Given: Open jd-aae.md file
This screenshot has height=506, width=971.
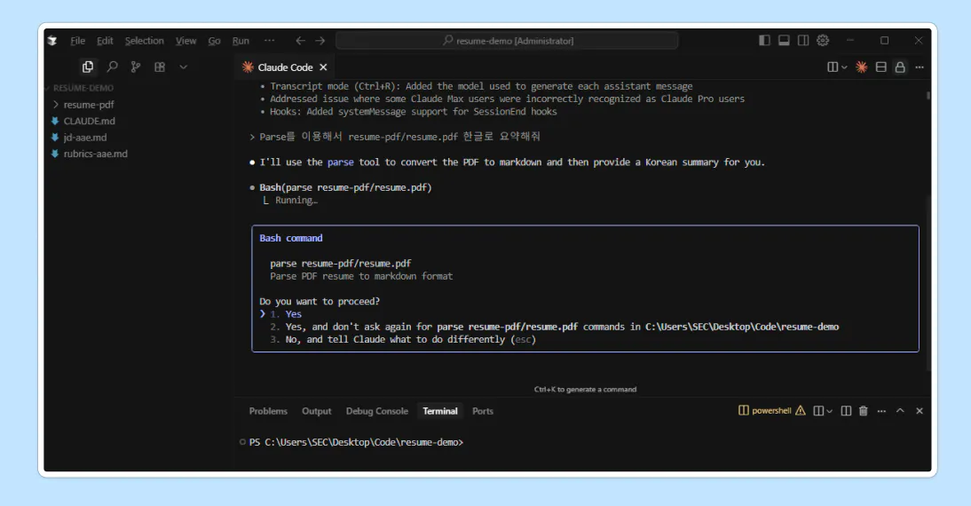Looking at the screenshot, I should coord(85,138).
